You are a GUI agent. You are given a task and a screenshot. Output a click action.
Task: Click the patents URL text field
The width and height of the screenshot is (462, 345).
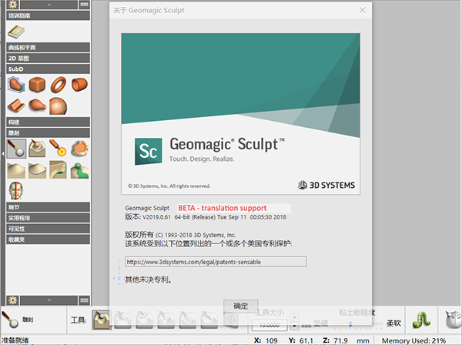point(216,262)
